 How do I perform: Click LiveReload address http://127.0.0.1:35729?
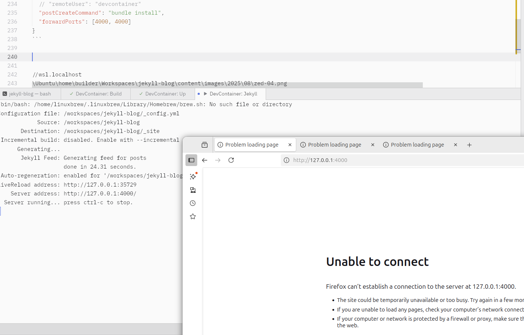tap(100, 185)
